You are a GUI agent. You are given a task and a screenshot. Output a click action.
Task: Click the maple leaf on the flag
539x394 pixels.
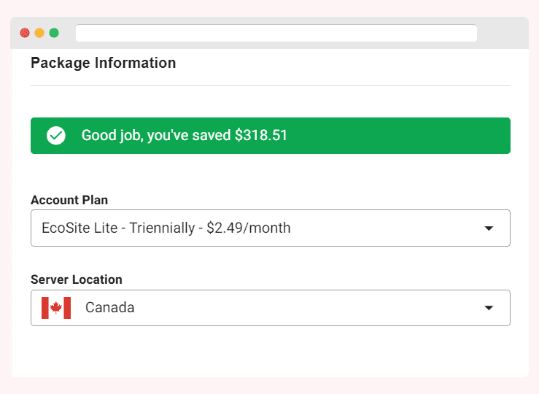56,307
